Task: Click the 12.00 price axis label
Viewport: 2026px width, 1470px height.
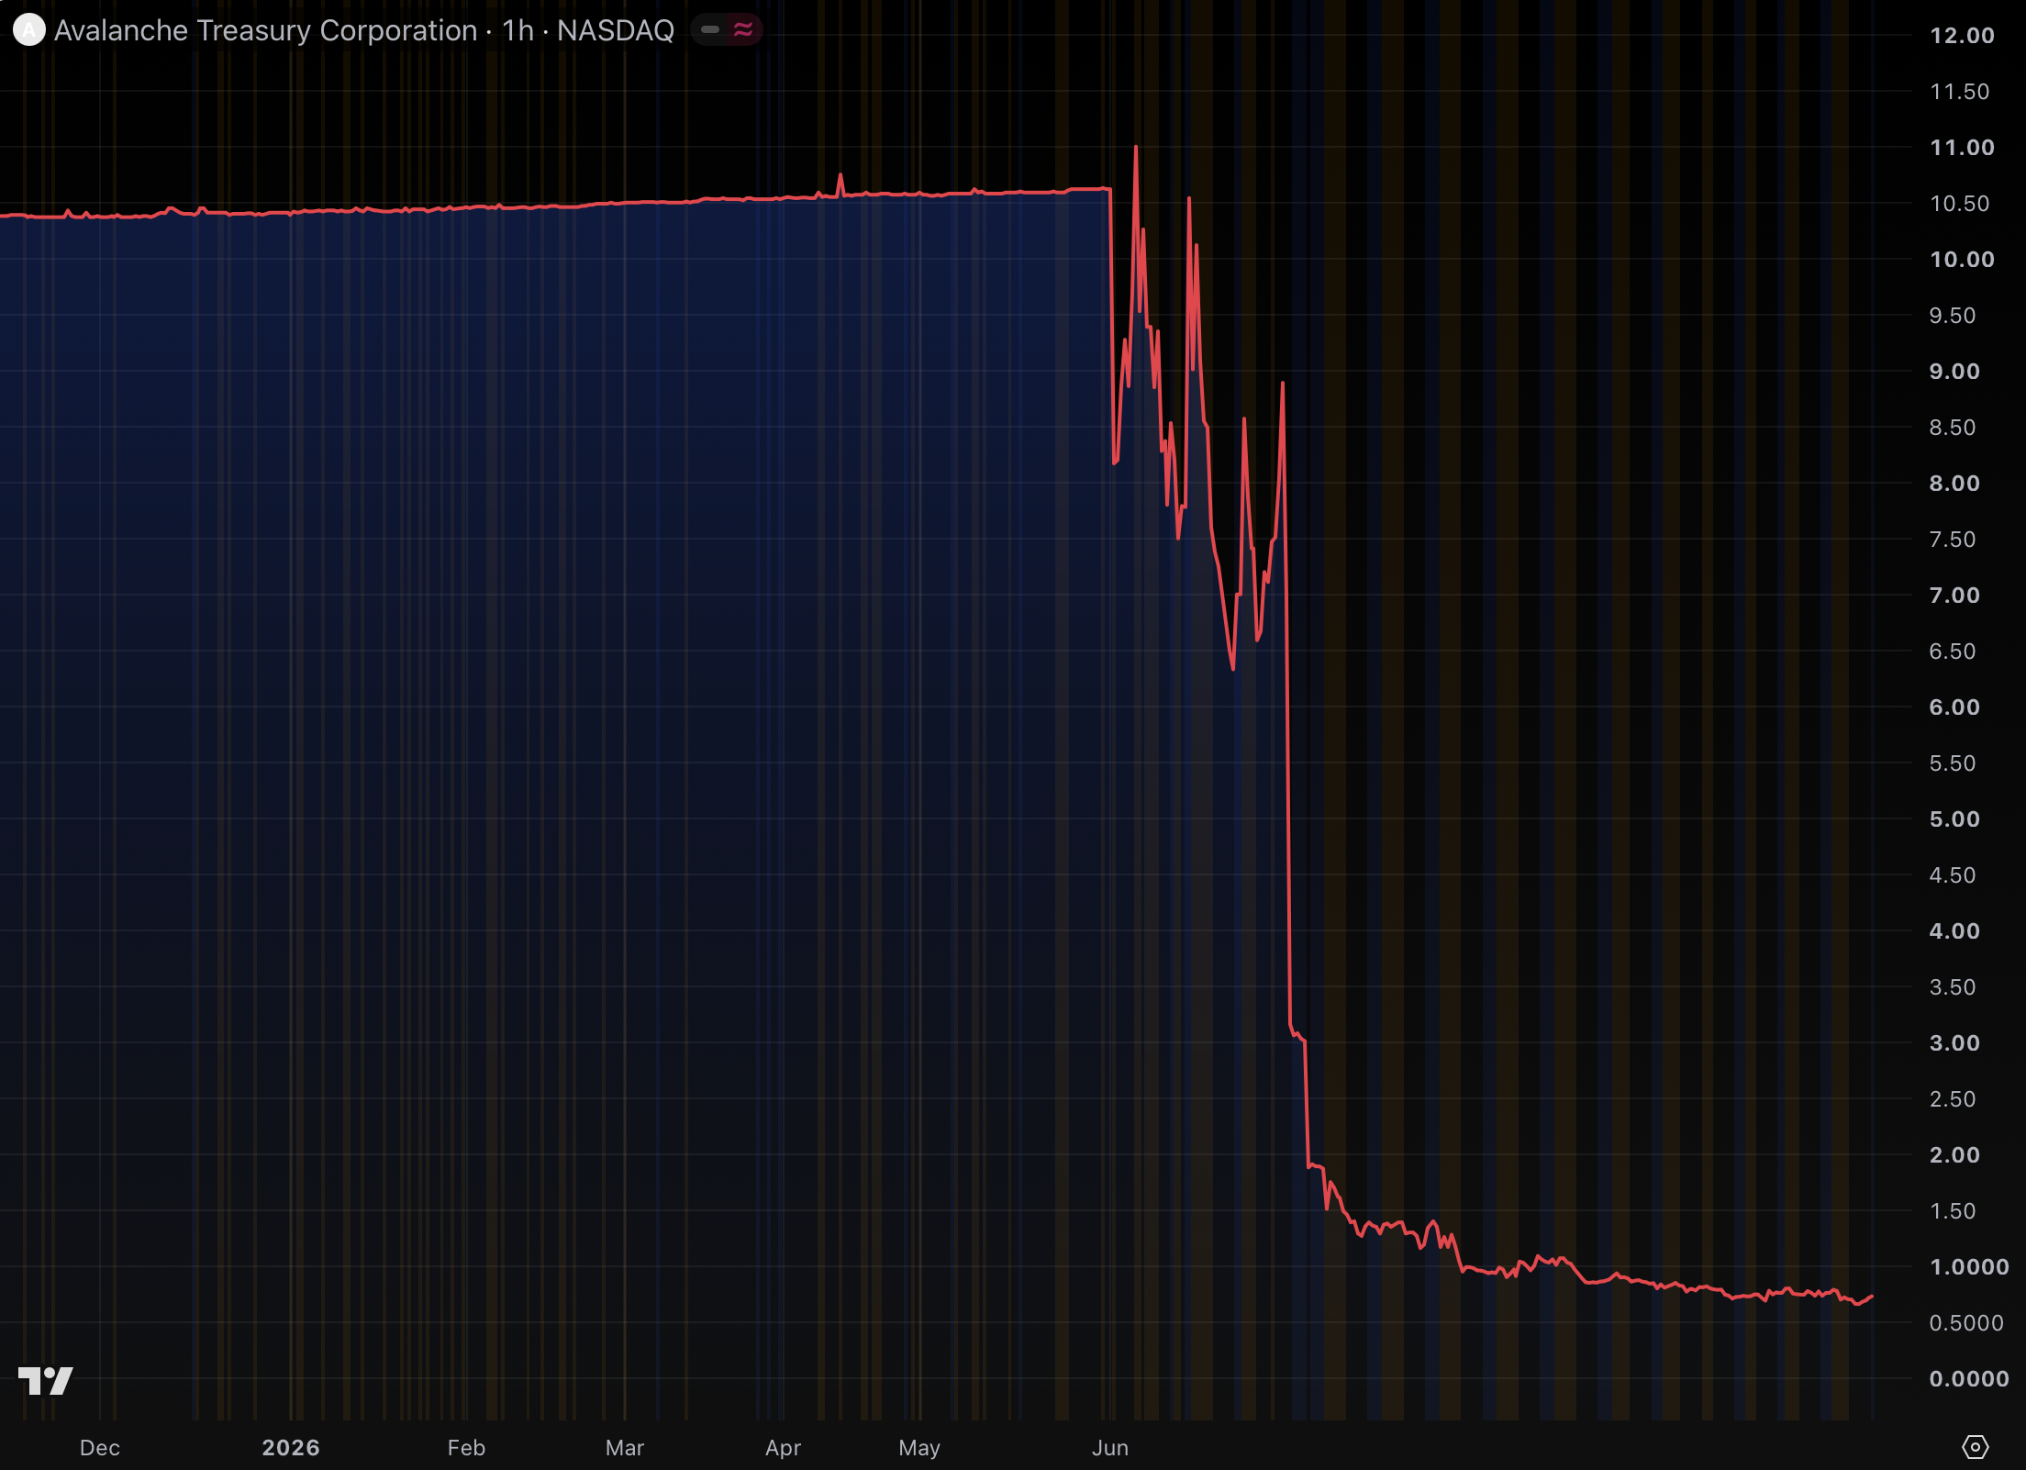Action: tap(1962, 36)
